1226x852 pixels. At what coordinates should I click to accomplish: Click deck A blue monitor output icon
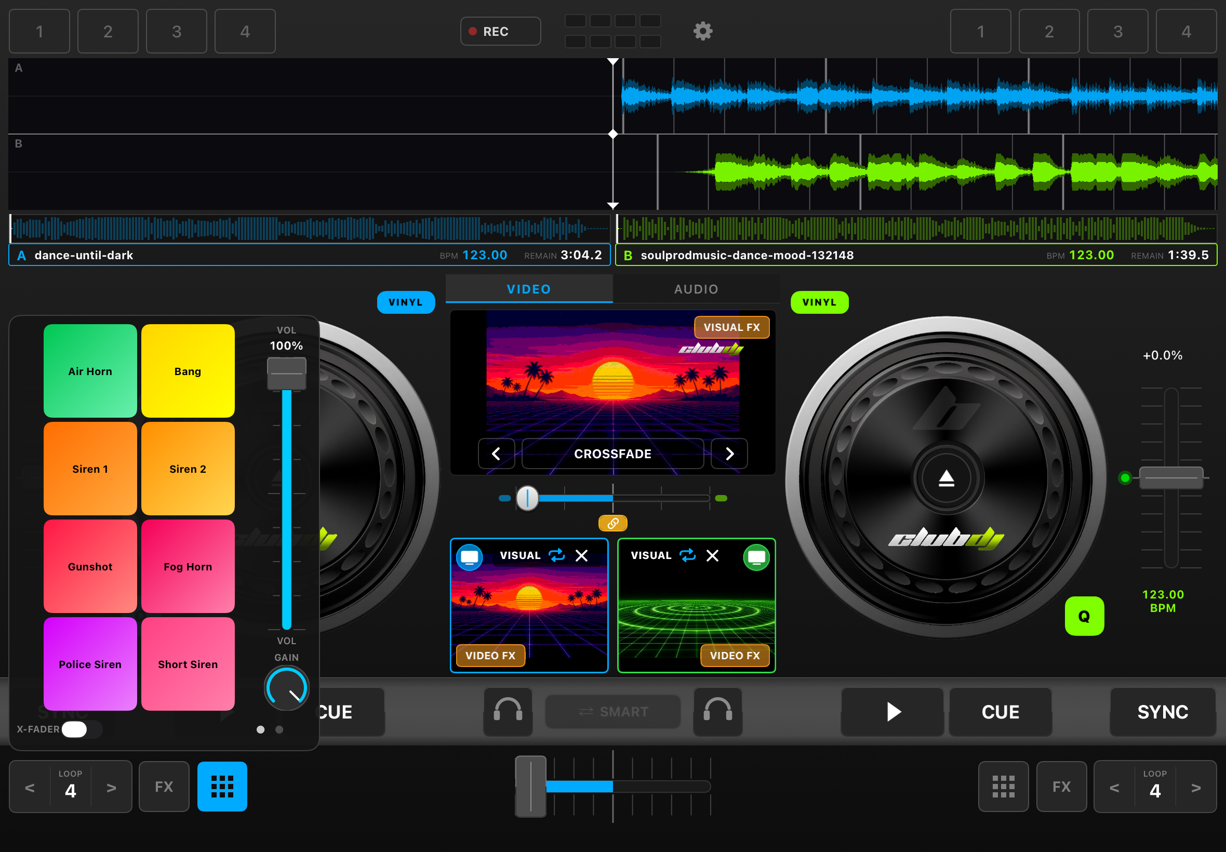[470, 557]
